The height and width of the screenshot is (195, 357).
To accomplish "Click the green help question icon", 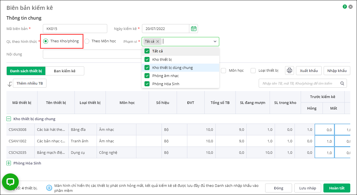I will point(345,7).
